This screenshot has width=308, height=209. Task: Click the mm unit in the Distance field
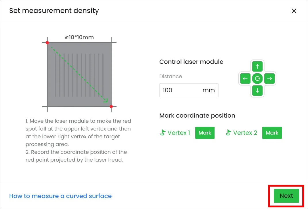click(208, 90)
